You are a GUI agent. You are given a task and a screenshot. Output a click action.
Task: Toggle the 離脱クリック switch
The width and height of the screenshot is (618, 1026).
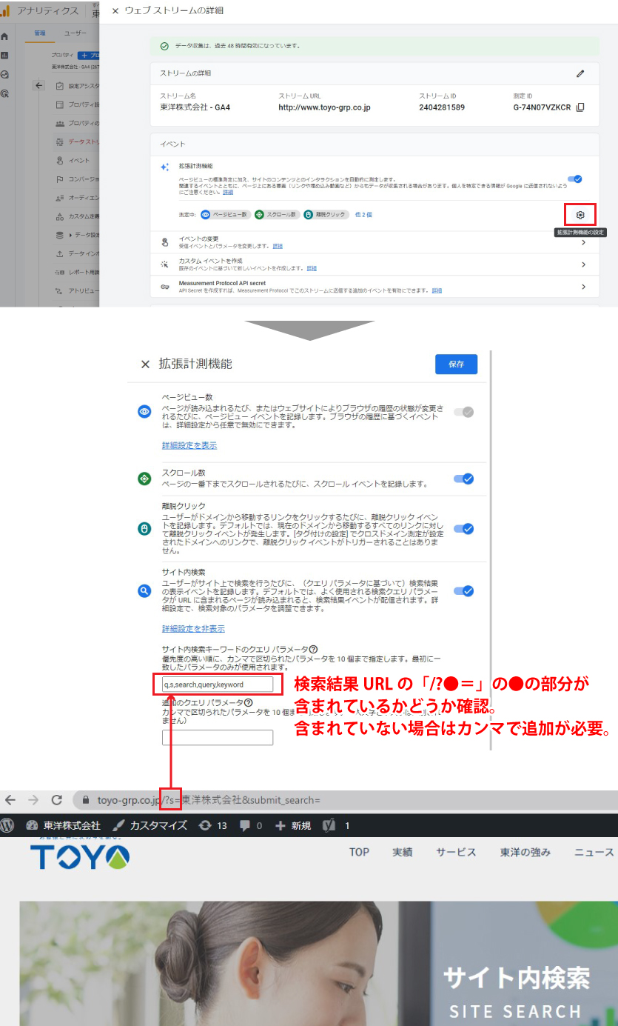(x=464, y=529)
